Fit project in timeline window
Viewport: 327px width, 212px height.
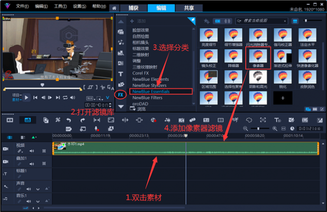coord(283,129)
